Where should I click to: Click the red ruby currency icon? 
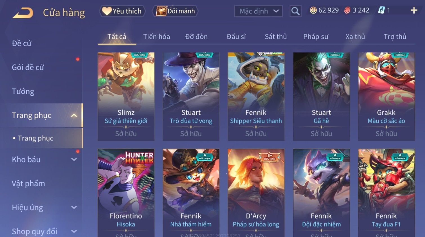coord(347,10)
